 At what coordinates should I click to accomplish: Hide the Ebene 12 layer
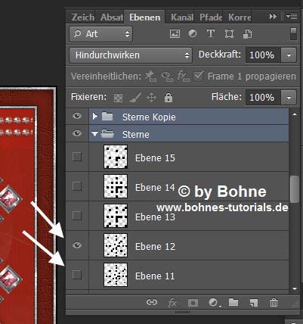tap(77, 245)
